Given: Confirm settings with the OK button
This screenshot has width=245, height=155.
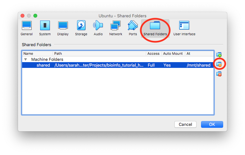Looking at the screenshot, I should [x=212, y=124].
